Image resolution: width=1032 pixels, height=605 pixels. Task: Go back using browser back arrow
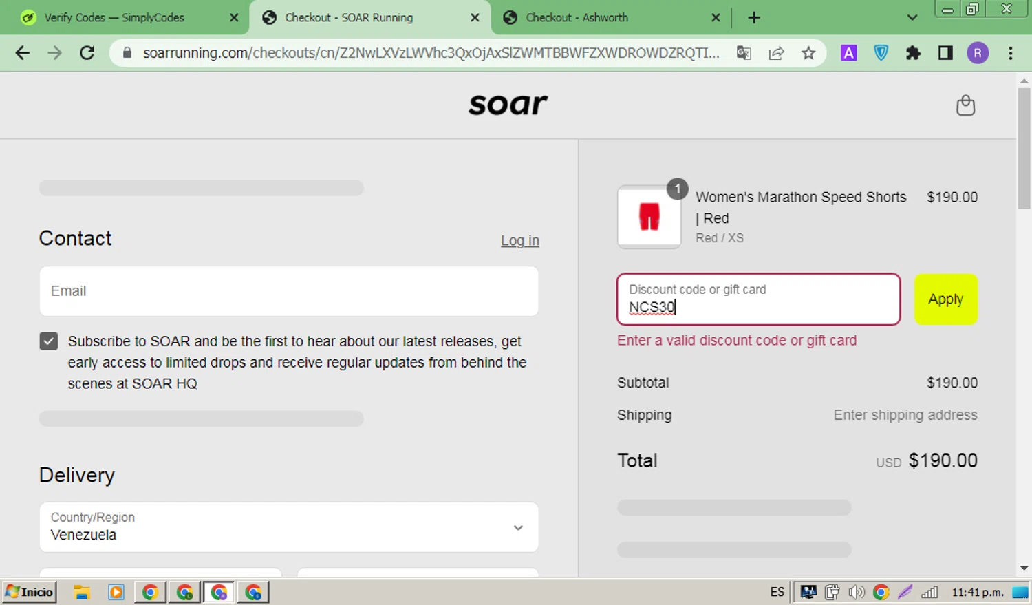[23, 53]
